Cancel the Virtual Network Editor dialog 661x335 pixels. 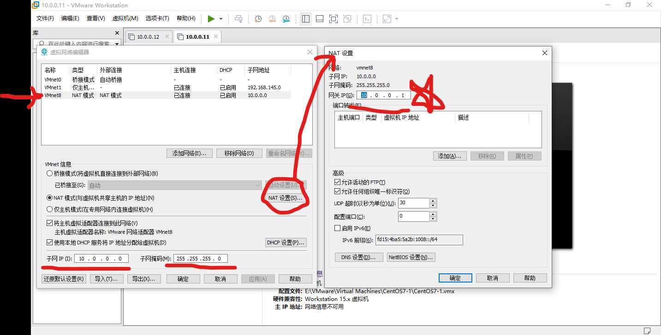coord(220,279)
